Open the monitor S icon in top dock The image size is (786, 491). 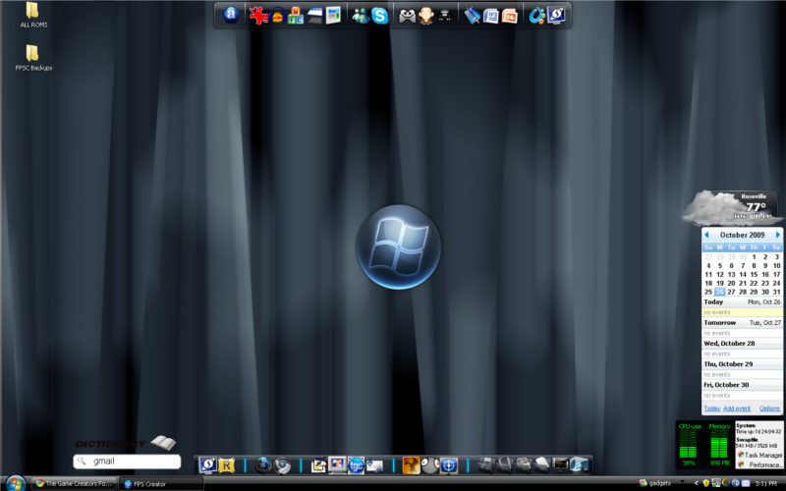556,16
